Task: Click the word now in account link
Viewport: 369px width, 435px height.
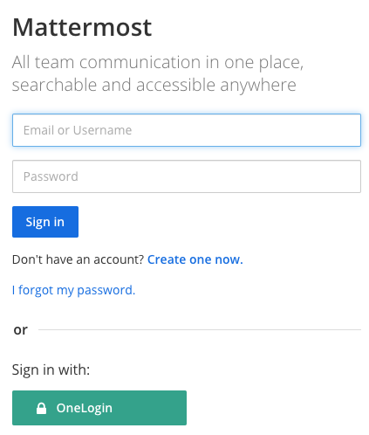Action: click(229, 259)
